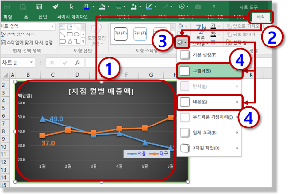Click 도형 모양 변경 button
This screenshot has width=288, height=195.
(96, 35)
